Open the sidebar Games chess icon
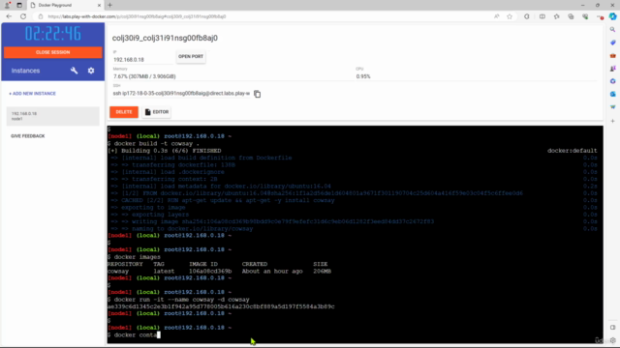This screenshot has width=620, height=348. (x=613, y=69)
